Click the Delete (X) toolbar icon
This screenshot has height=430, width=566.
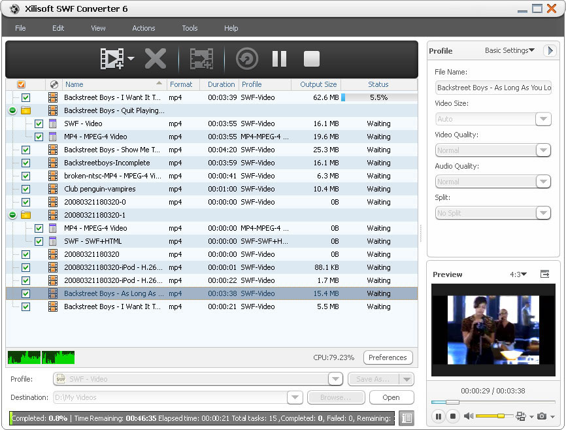pyautogui.click(x=156, y=59)
